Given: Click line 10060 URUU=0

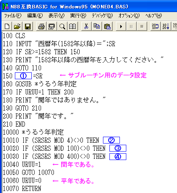Looking at the screenshot, I should 22,181.
